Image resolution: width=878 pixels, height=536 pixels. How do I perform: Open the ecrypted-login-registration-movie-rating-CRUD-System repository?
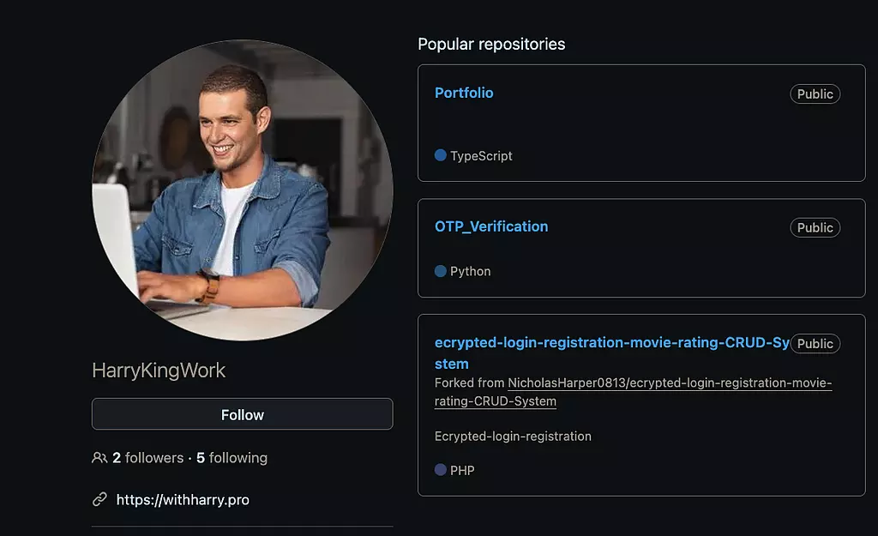[611, 343]
